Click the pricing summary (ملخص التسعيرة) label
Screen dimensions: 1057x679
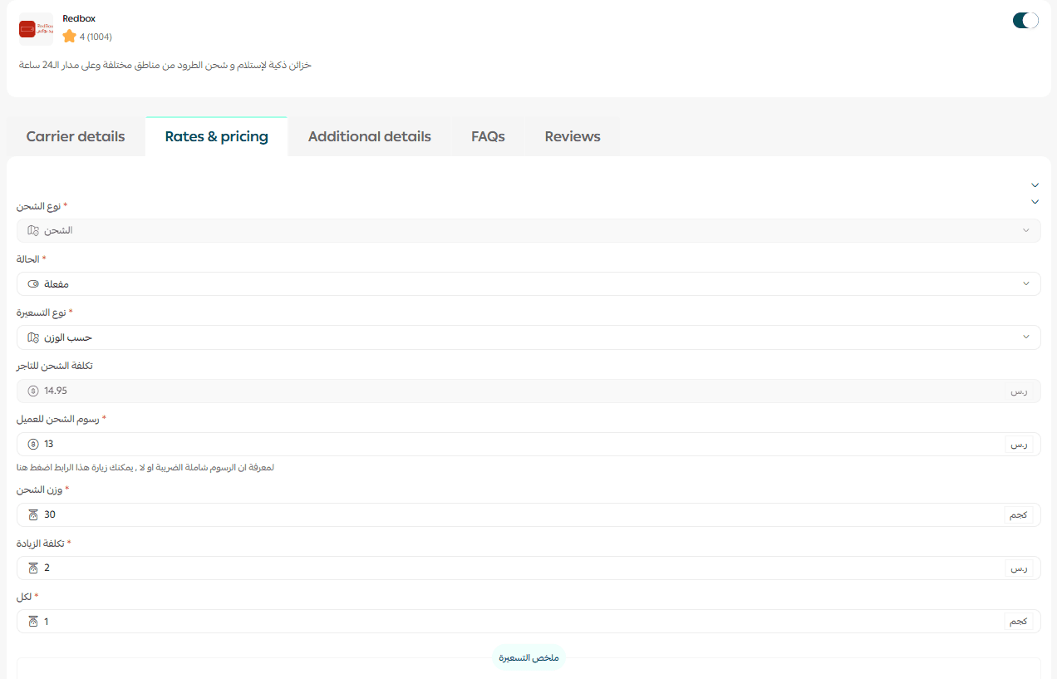click(x=528, y=658)
